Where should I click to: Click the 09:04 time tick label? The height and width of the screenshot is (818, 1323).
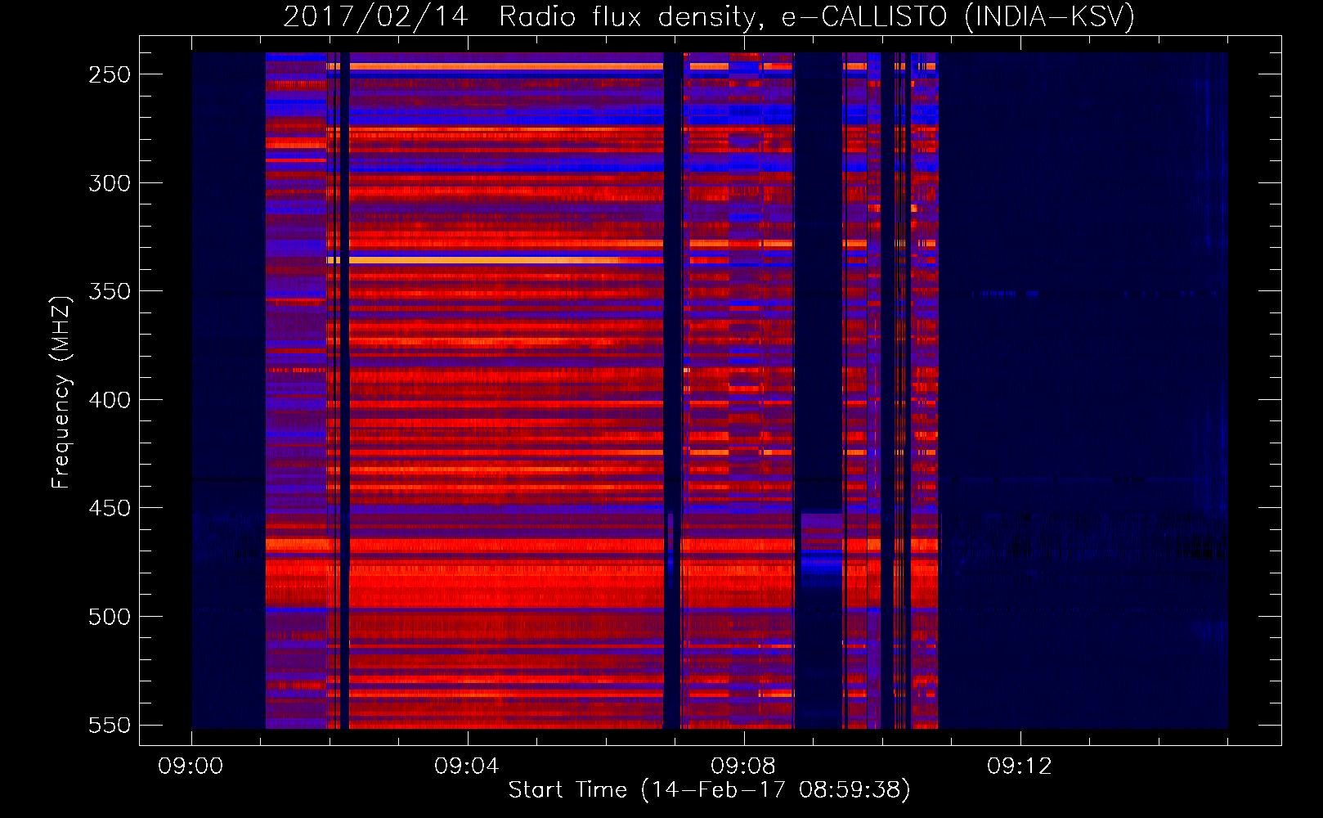pos(467,766)
